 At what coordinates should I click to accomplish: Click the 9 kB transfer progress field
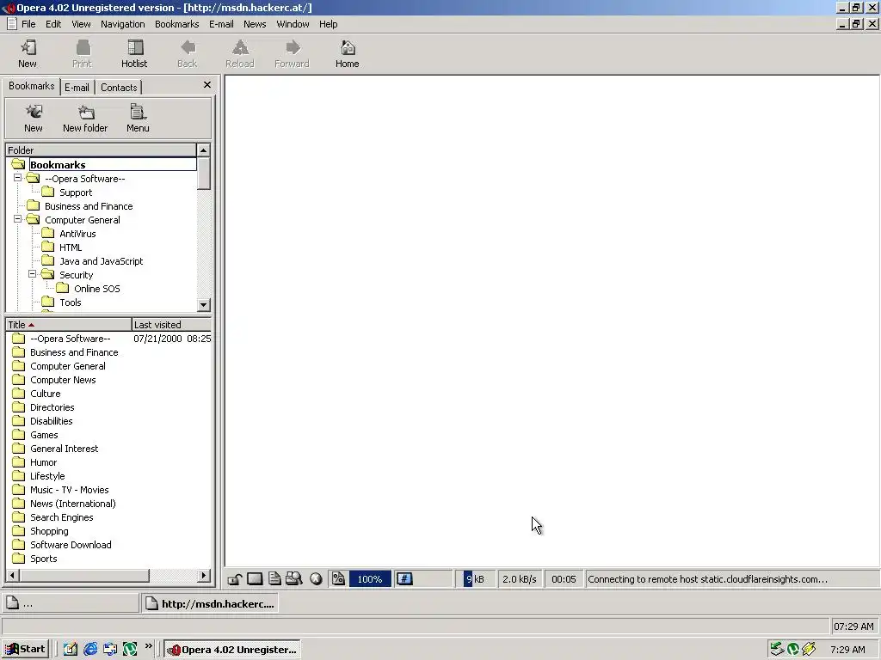[474, 579]
